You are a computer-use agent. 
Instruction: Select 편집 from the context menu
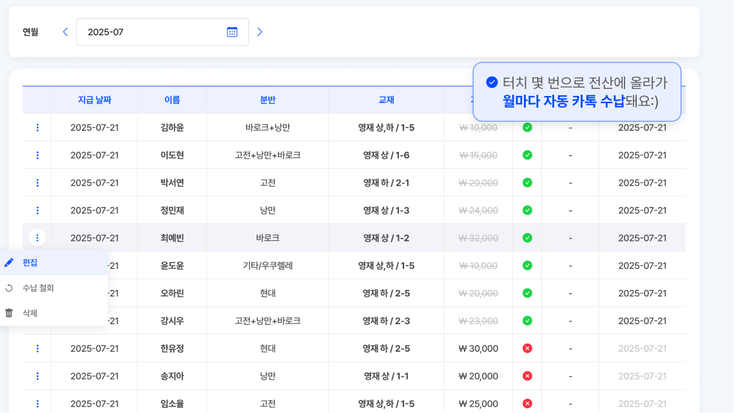pyautogui.click(x=30, y=262)
